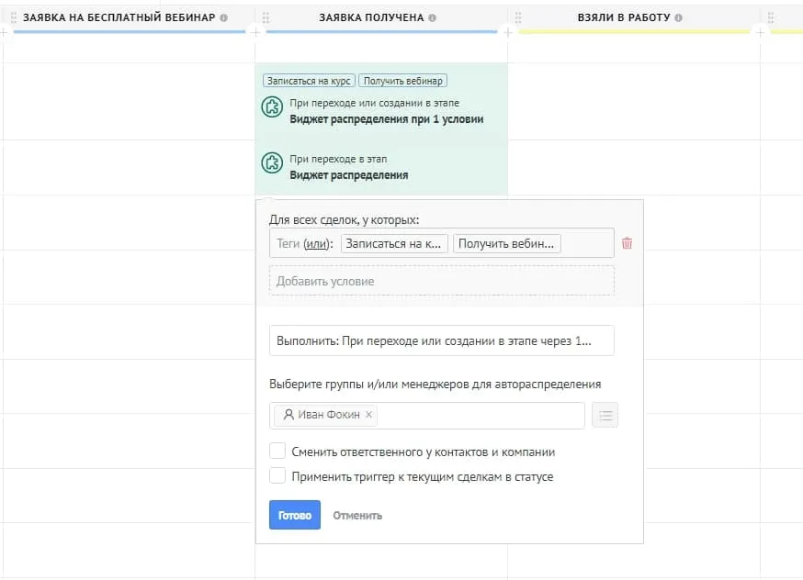Open the Выполнить trigger timing dropdown

tap(441, 340)
